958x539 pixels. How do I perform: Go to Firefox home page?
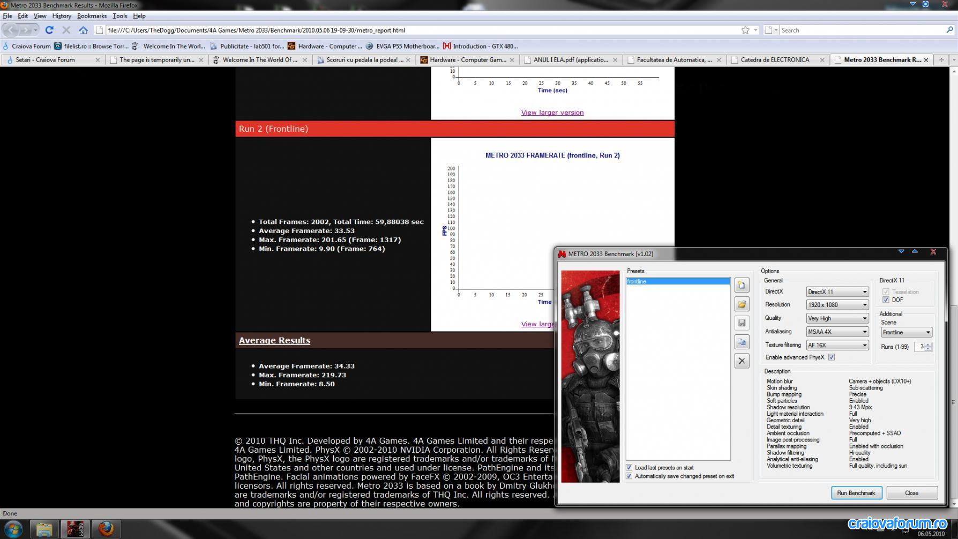(83, 30)
